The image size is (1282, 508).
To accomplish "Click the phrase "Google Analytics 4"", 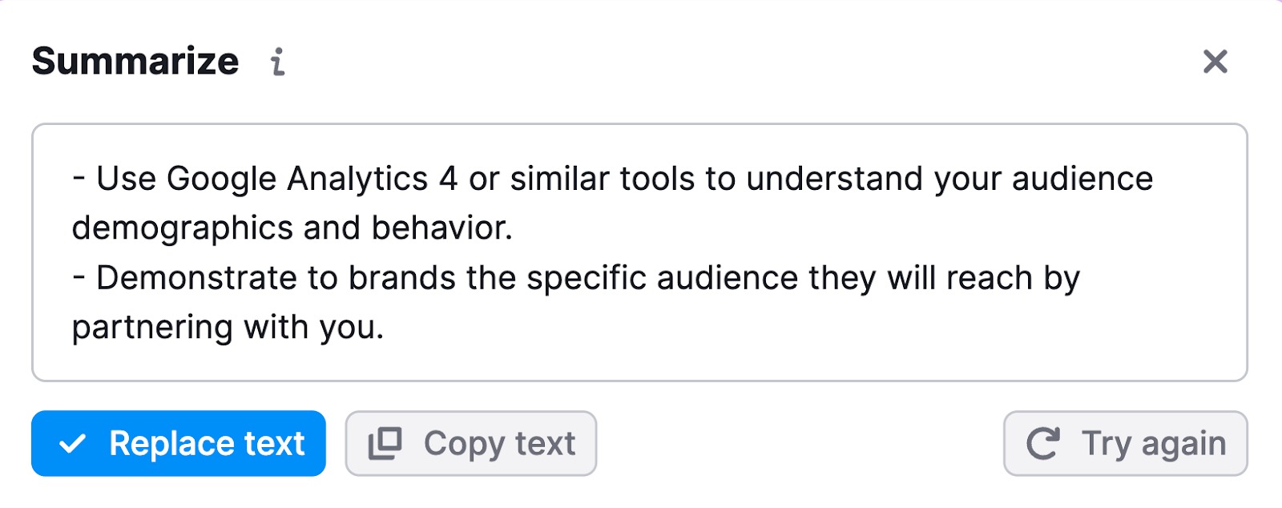I will coord(312,179).
